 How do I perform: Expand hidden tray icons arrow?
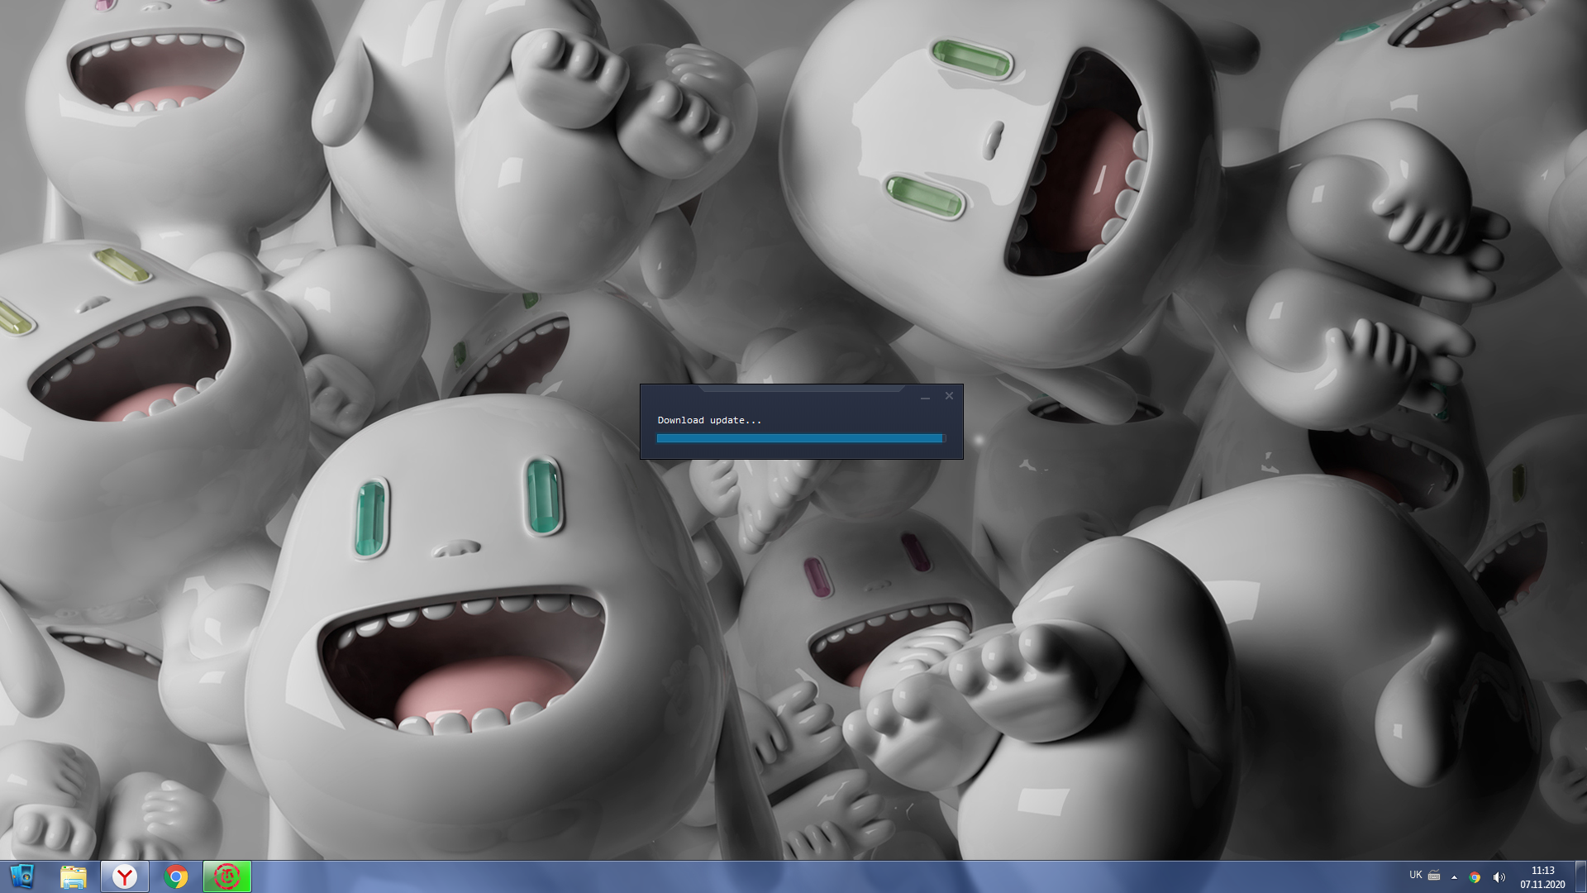(1454, 877)
